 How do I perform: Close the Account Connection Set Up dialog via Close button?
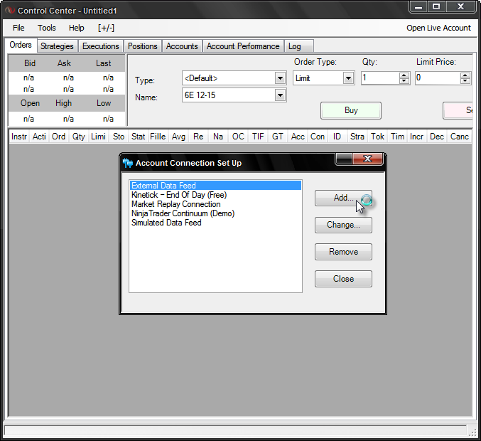point(343,279)
